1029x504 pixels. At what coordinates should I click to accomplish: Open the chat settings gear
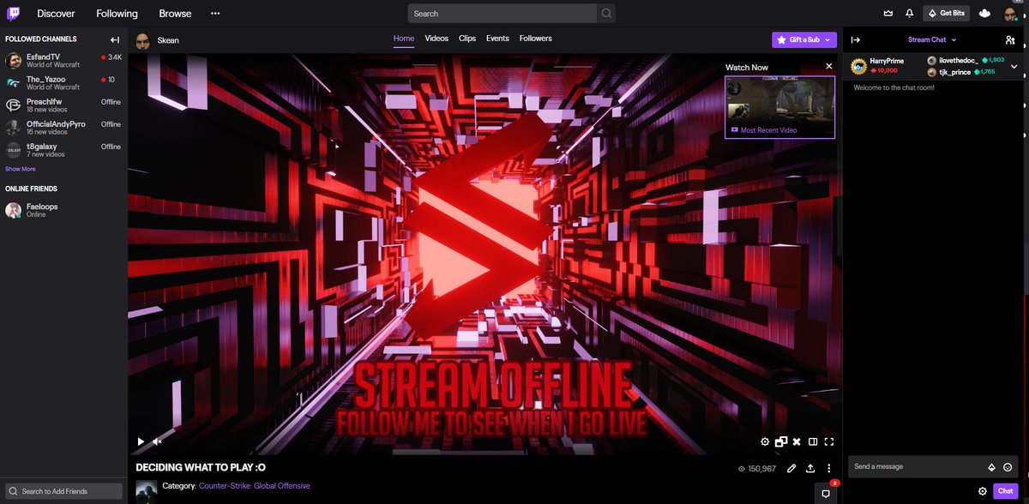coord(983,491)
